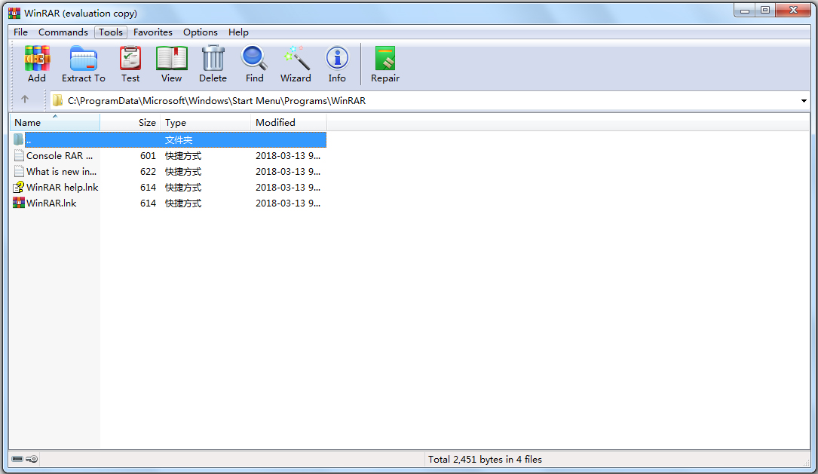This screenshot has height=474, width=818.
Task: Go up one folder with the arrow
Action: (x=25, y=99)
